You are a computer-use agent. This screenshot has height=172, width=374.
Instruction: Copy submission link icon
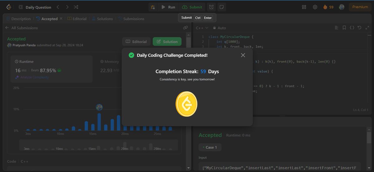(x=185, y=28)
